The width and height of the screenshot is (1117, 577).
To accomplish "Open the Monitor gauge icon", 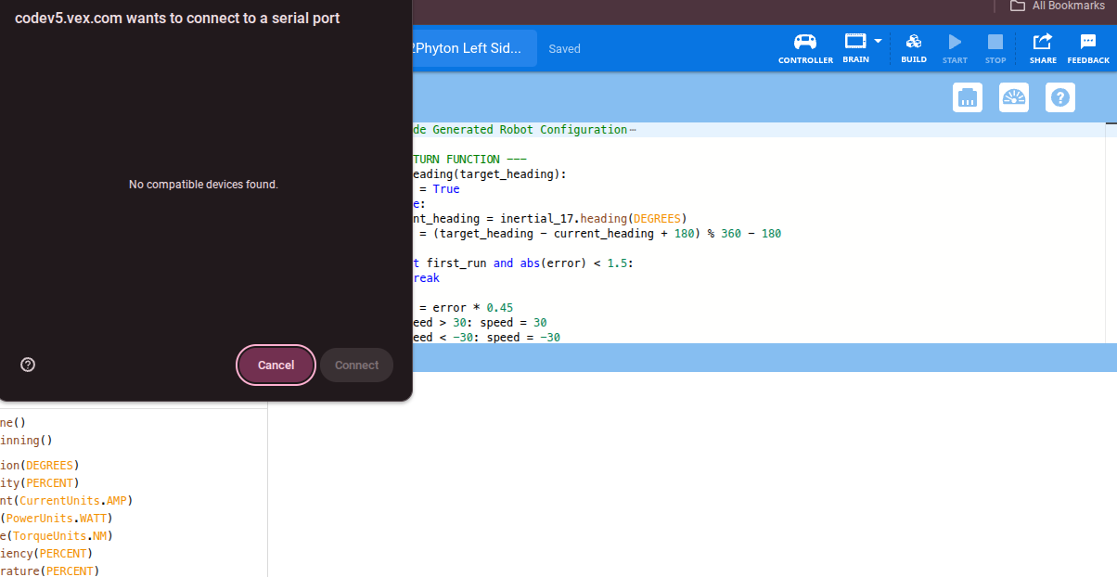I will click(1014, 97).
